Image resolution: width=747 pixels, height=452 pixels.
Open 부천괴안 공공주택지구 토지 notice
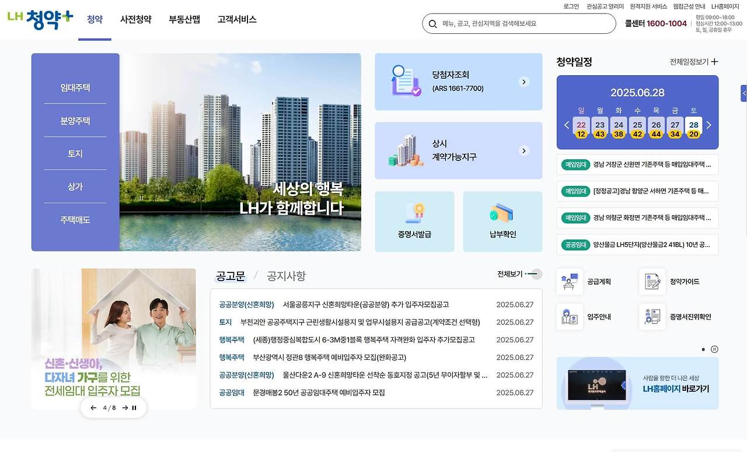[x=376, y=322]
